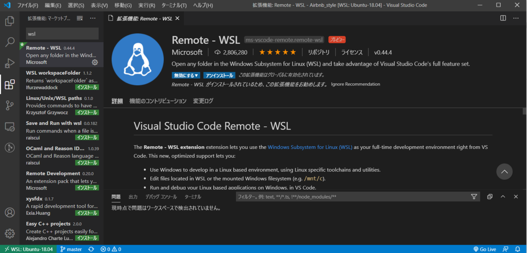Open the Run and Debug view
This screenshot has height=253, width=527.
click(x=10, y=63)
